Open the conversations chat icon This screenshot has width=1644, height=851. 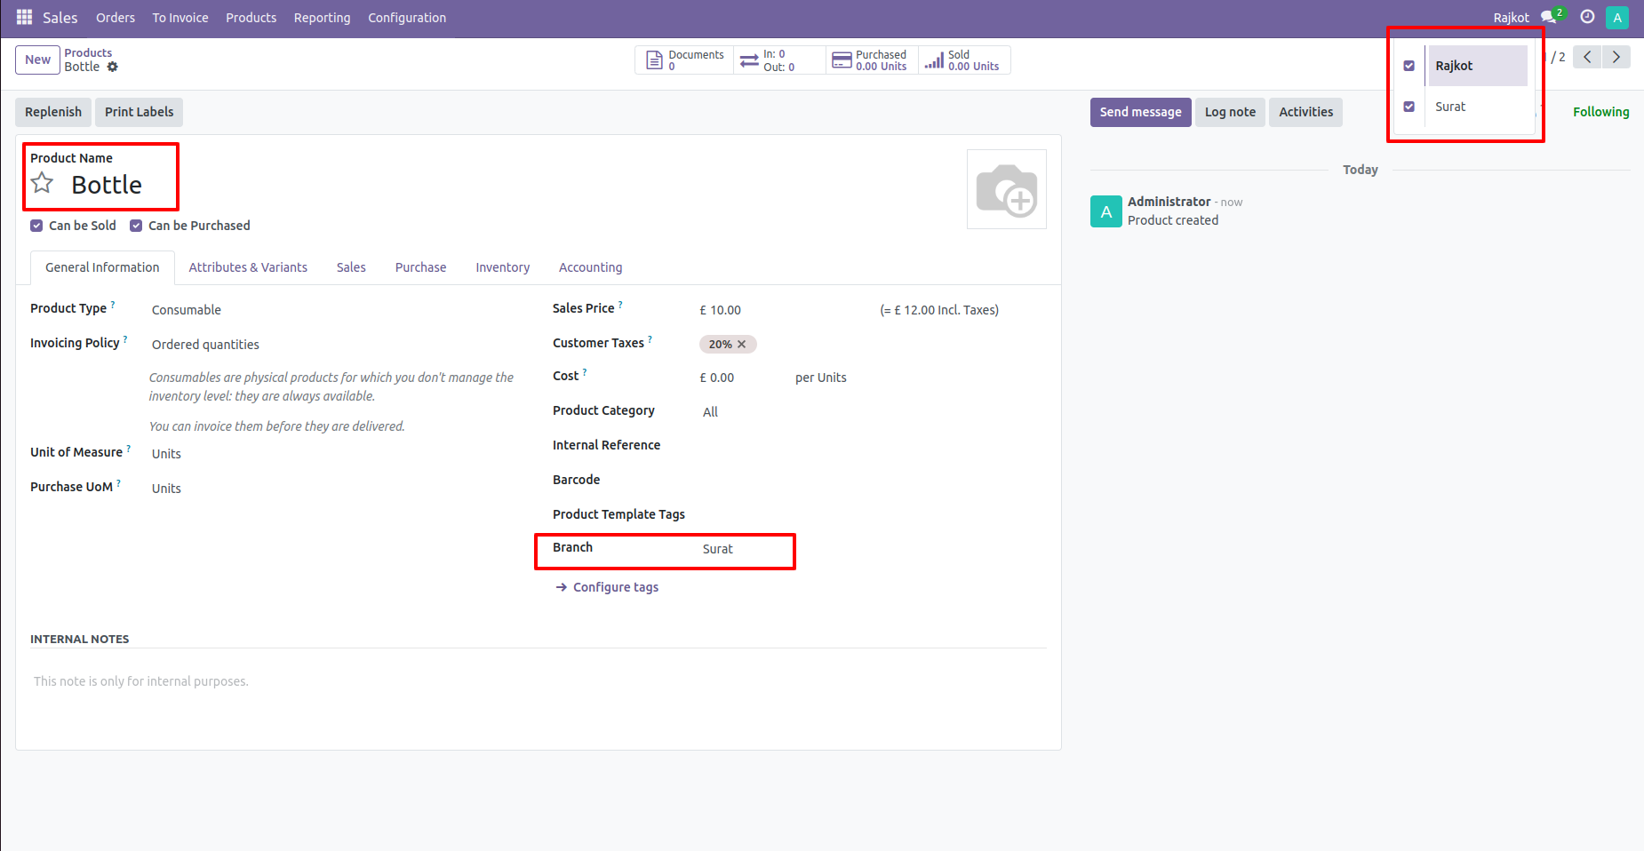pyautogui.click(x=1549, y=18)
